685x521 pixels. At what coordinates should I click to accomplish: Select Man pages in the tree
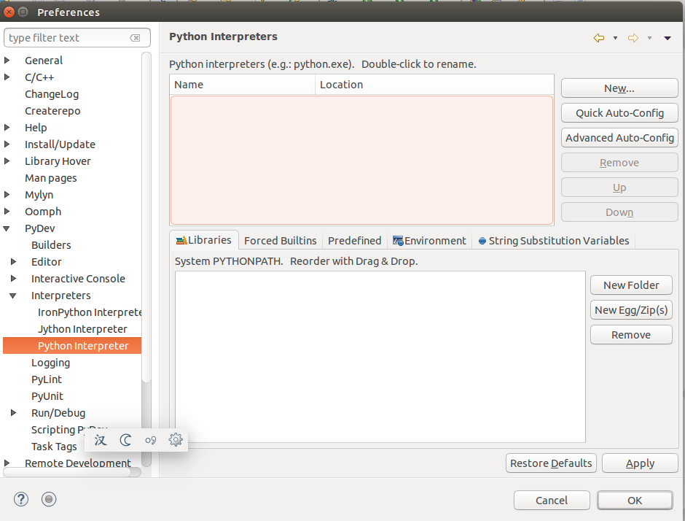coord(51,178)
